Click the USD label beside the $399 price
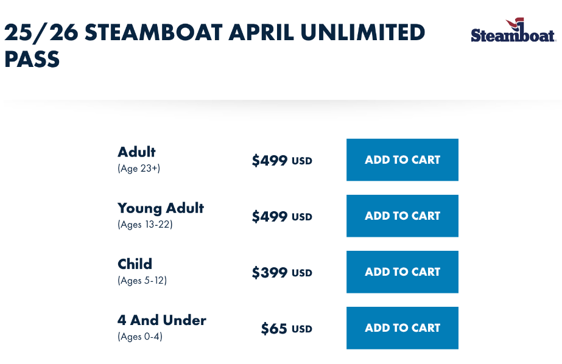The width and height of the screenshot is (562, 364). point(301,273)
